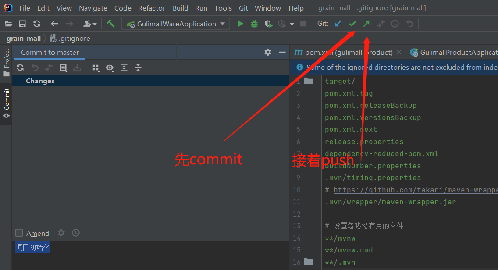Viewport: 498px width, 270px height.
Task: Click the Stop square icon
Action: coord(303,24)
